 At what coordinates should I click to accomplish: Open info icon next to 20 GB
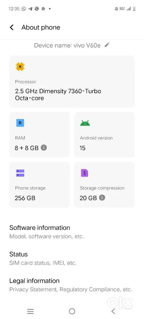(102, 198)
